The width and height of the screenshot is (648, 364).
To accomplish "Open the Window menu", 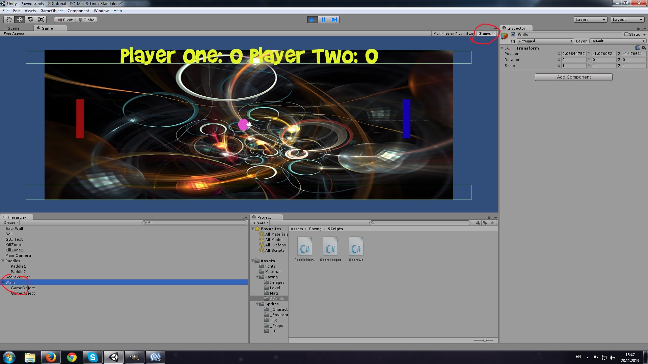I will (x=101, y=11).
